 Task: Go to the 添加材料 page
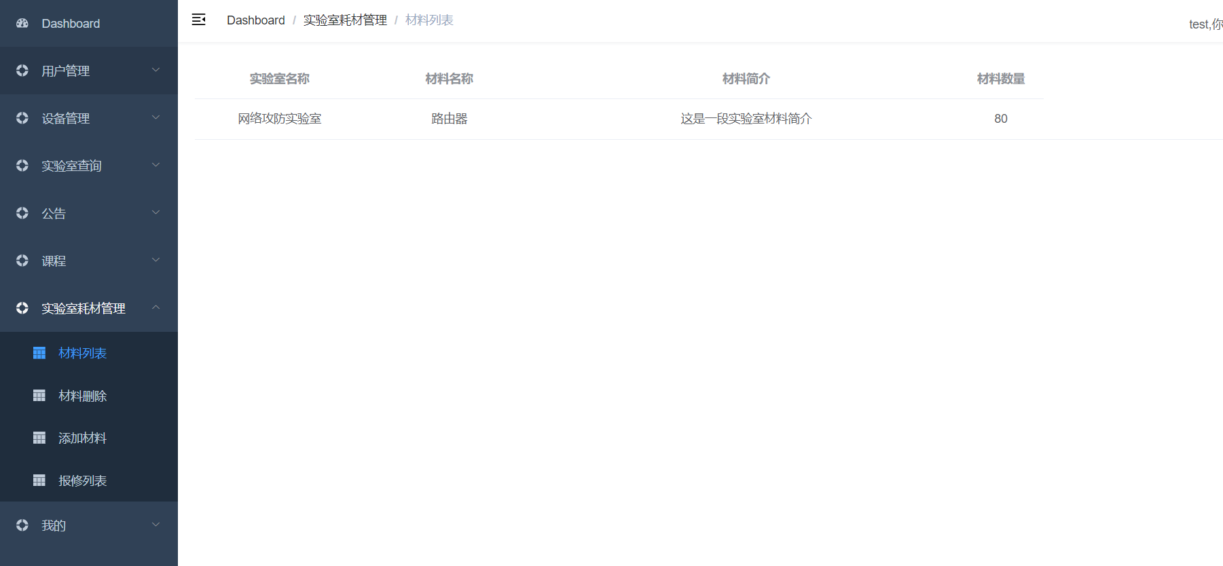point(89,438)
